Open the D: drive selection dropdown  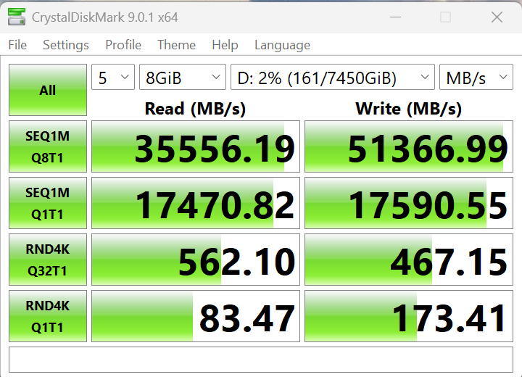click(x=333, y=78)
